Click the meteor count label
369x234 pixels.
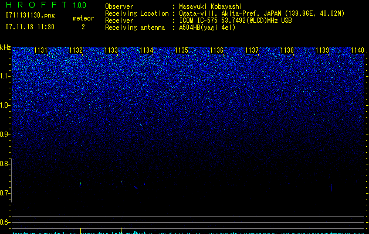click(83, 18)
